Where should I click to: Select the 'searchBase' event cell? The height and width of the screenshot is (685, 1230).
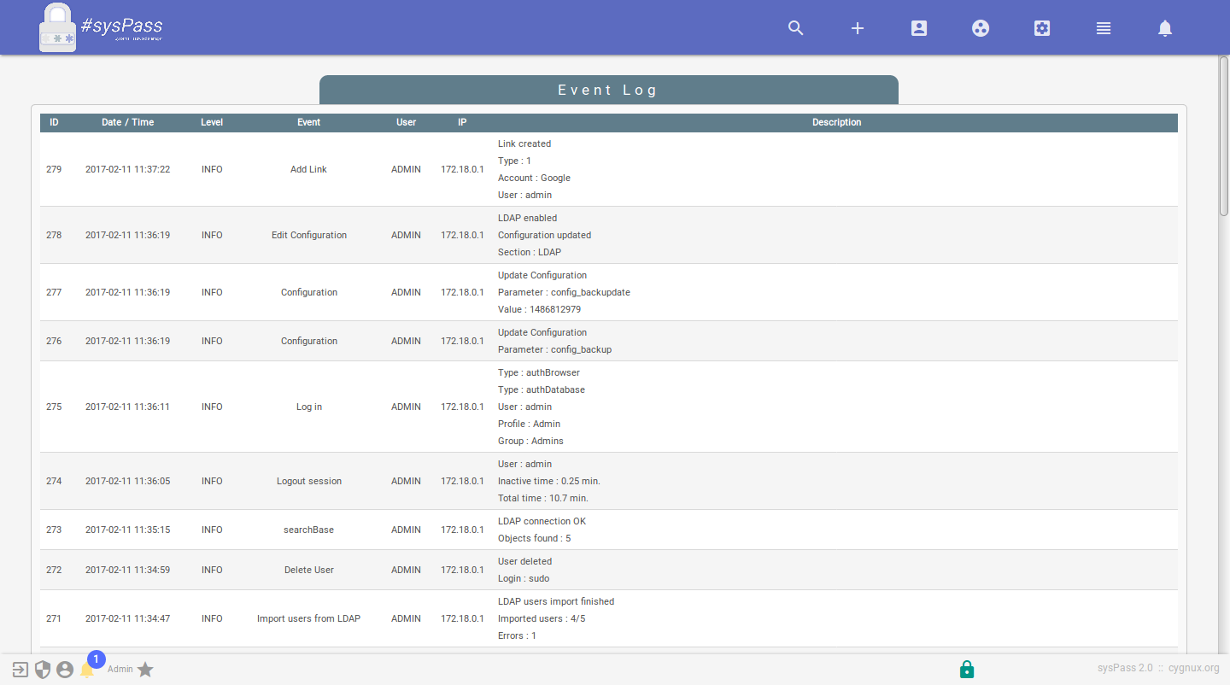309,530
